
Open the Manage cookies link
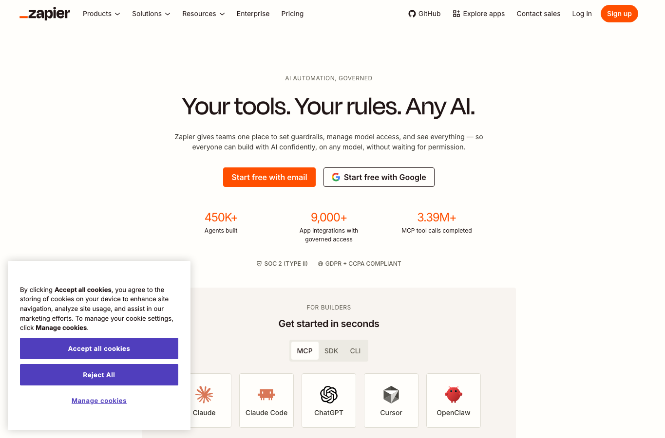point(99,401)
